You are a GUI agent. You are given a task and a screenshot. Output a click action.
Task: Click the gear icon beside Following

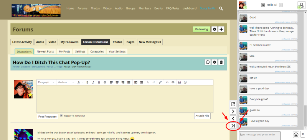click(x=215, y=30)
